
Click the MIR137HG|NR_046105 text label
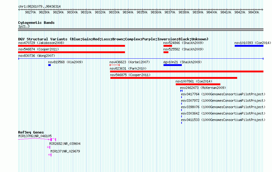coord(35,136)
